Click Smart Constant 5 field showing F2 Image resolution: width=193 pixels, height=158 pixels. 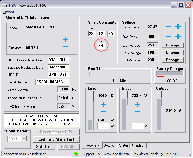coord(101,34)
